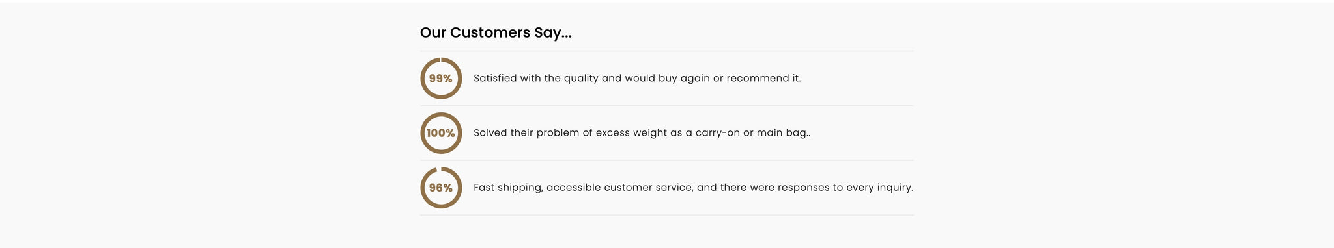Select the '99%' number inside the ring
1334x248 pixels.
(x=441, y=79)
